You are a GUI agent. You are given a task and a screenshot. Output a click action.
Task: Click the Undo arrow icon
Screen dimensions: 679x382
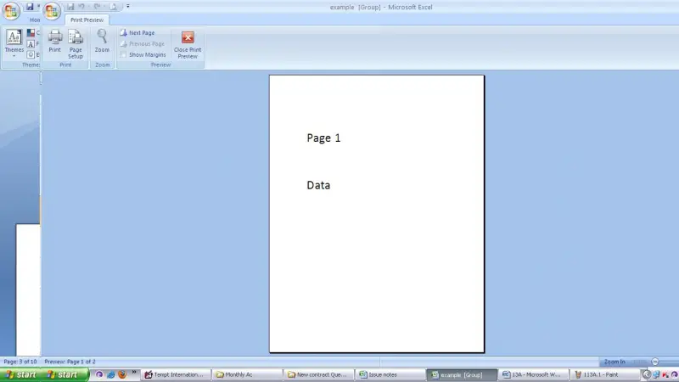[82, 7]
